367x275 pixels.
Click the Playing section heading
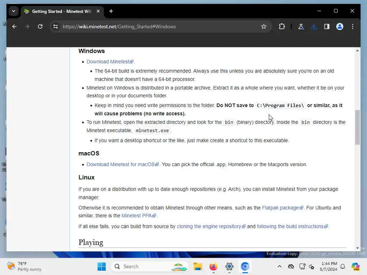pos(91,242)
